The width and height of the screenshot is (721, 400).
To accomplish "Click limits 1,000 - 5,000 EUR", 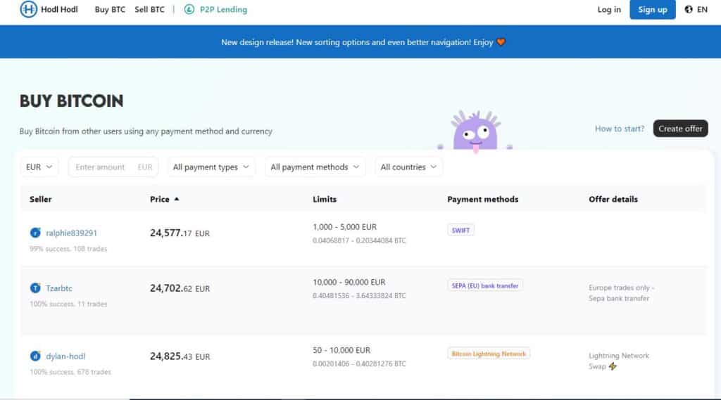I will pyautogui.click(x=344, y=227).
